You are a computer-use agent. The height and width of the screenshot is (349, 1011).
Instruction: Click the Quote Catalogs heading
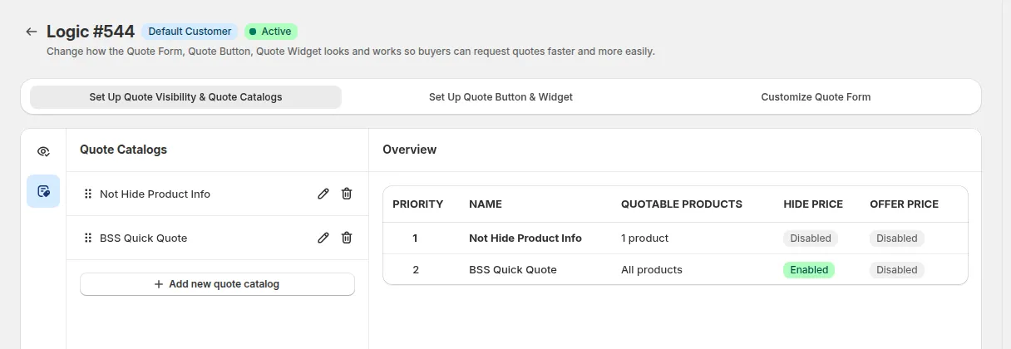[123, 150]
